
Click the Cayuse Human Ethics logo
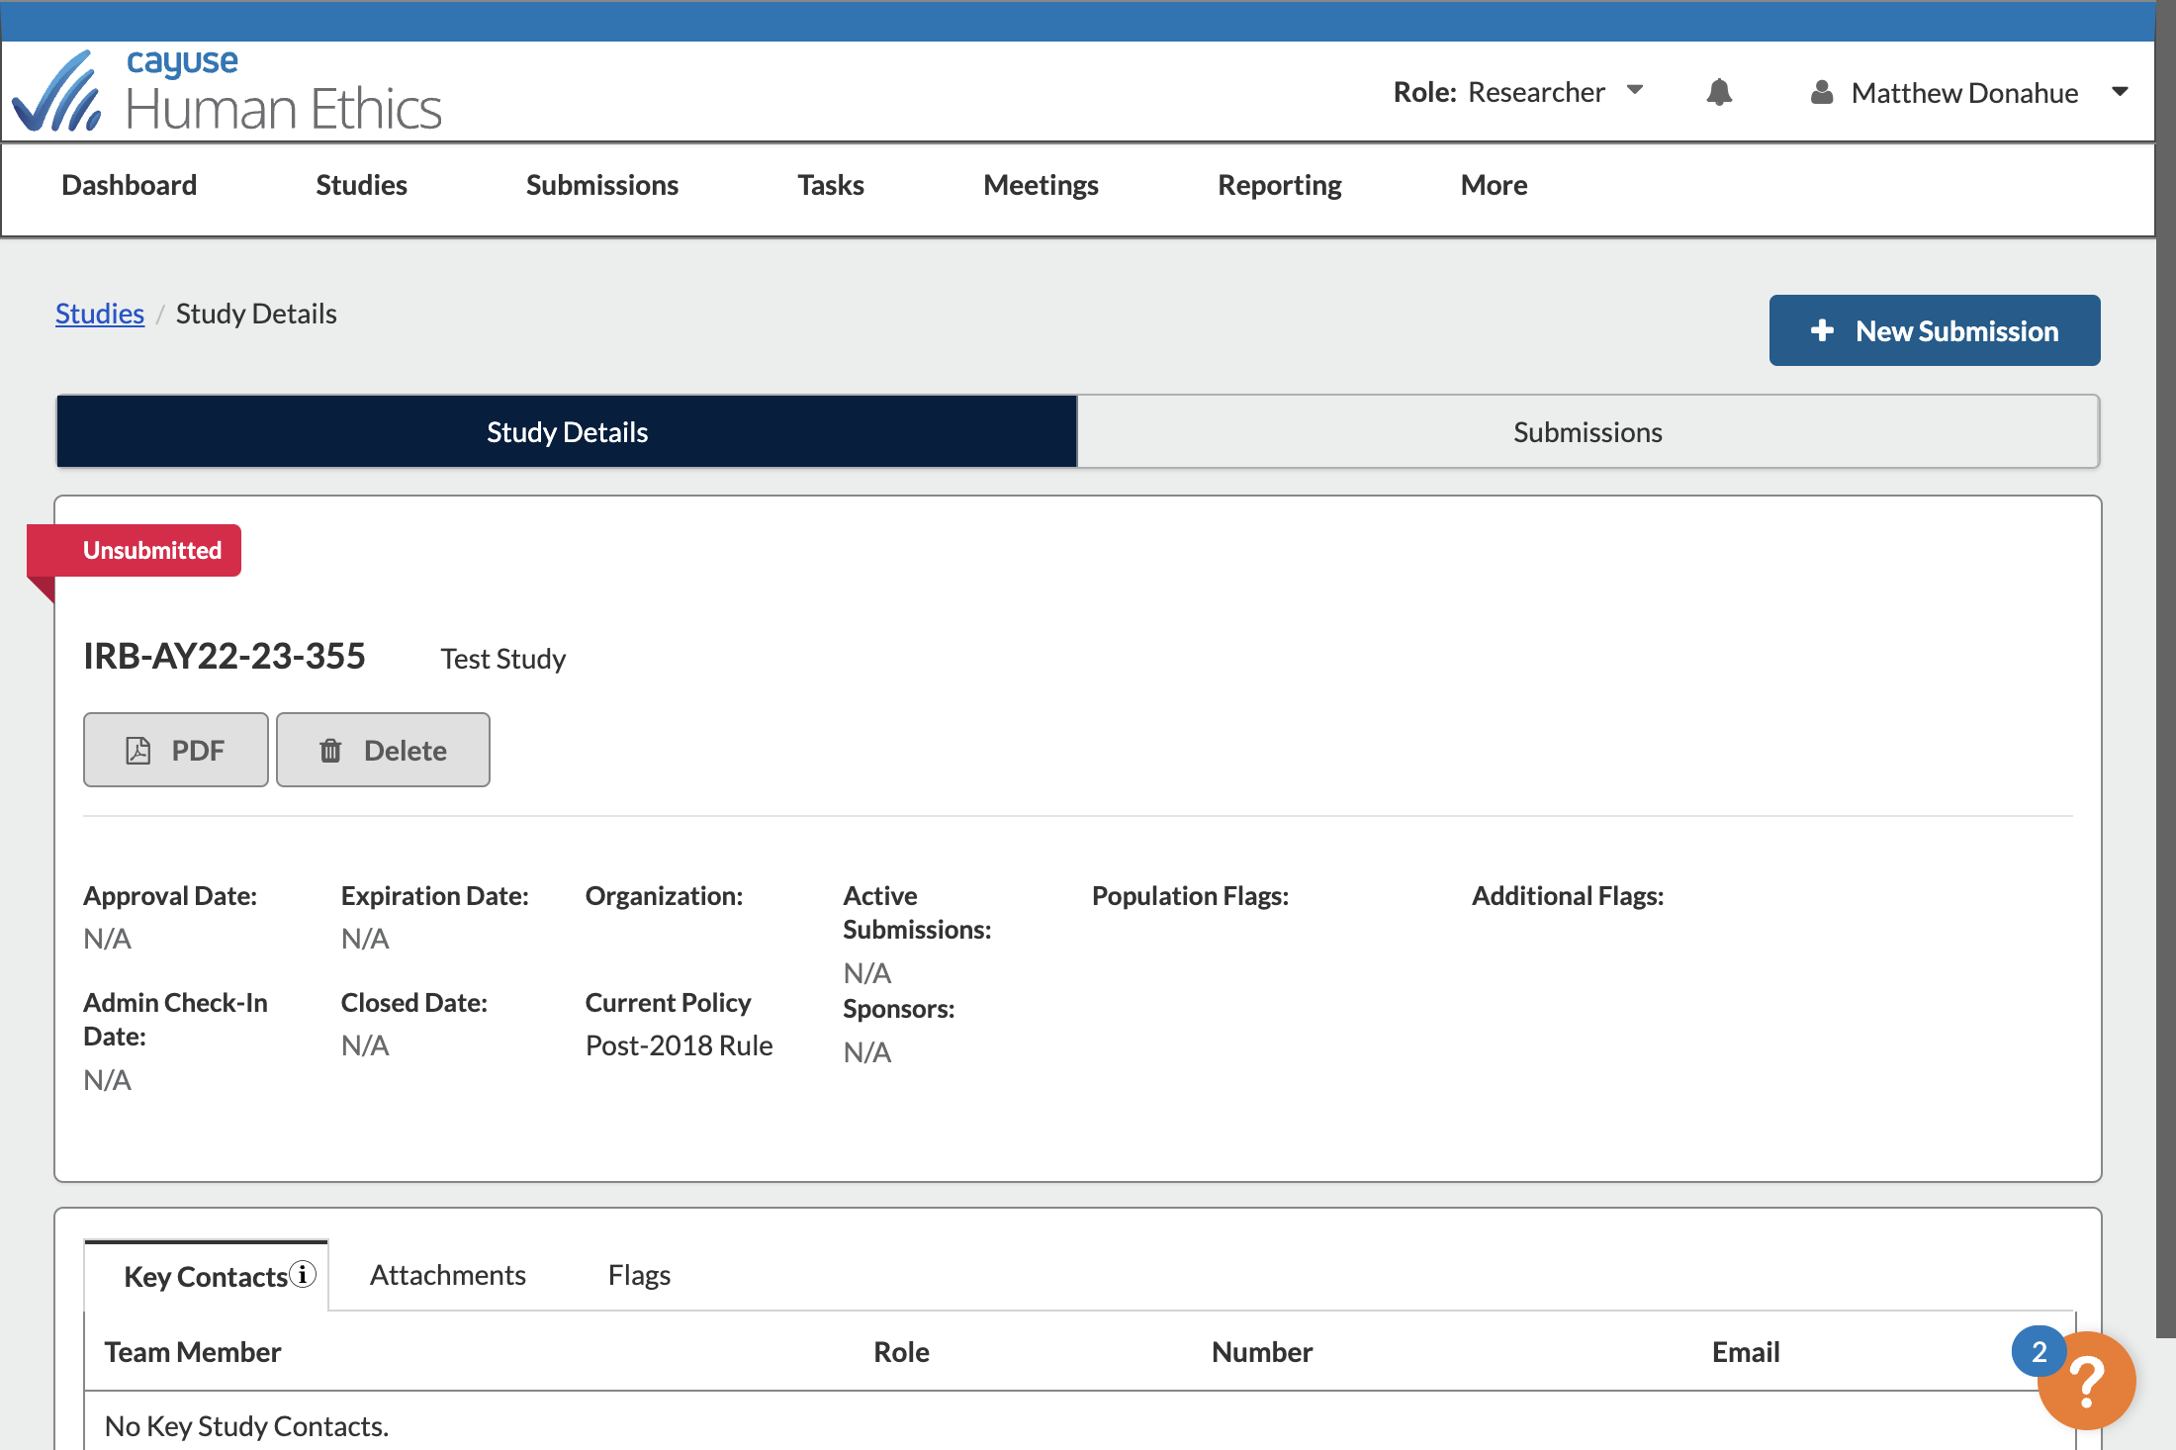[x=227, y=91]
